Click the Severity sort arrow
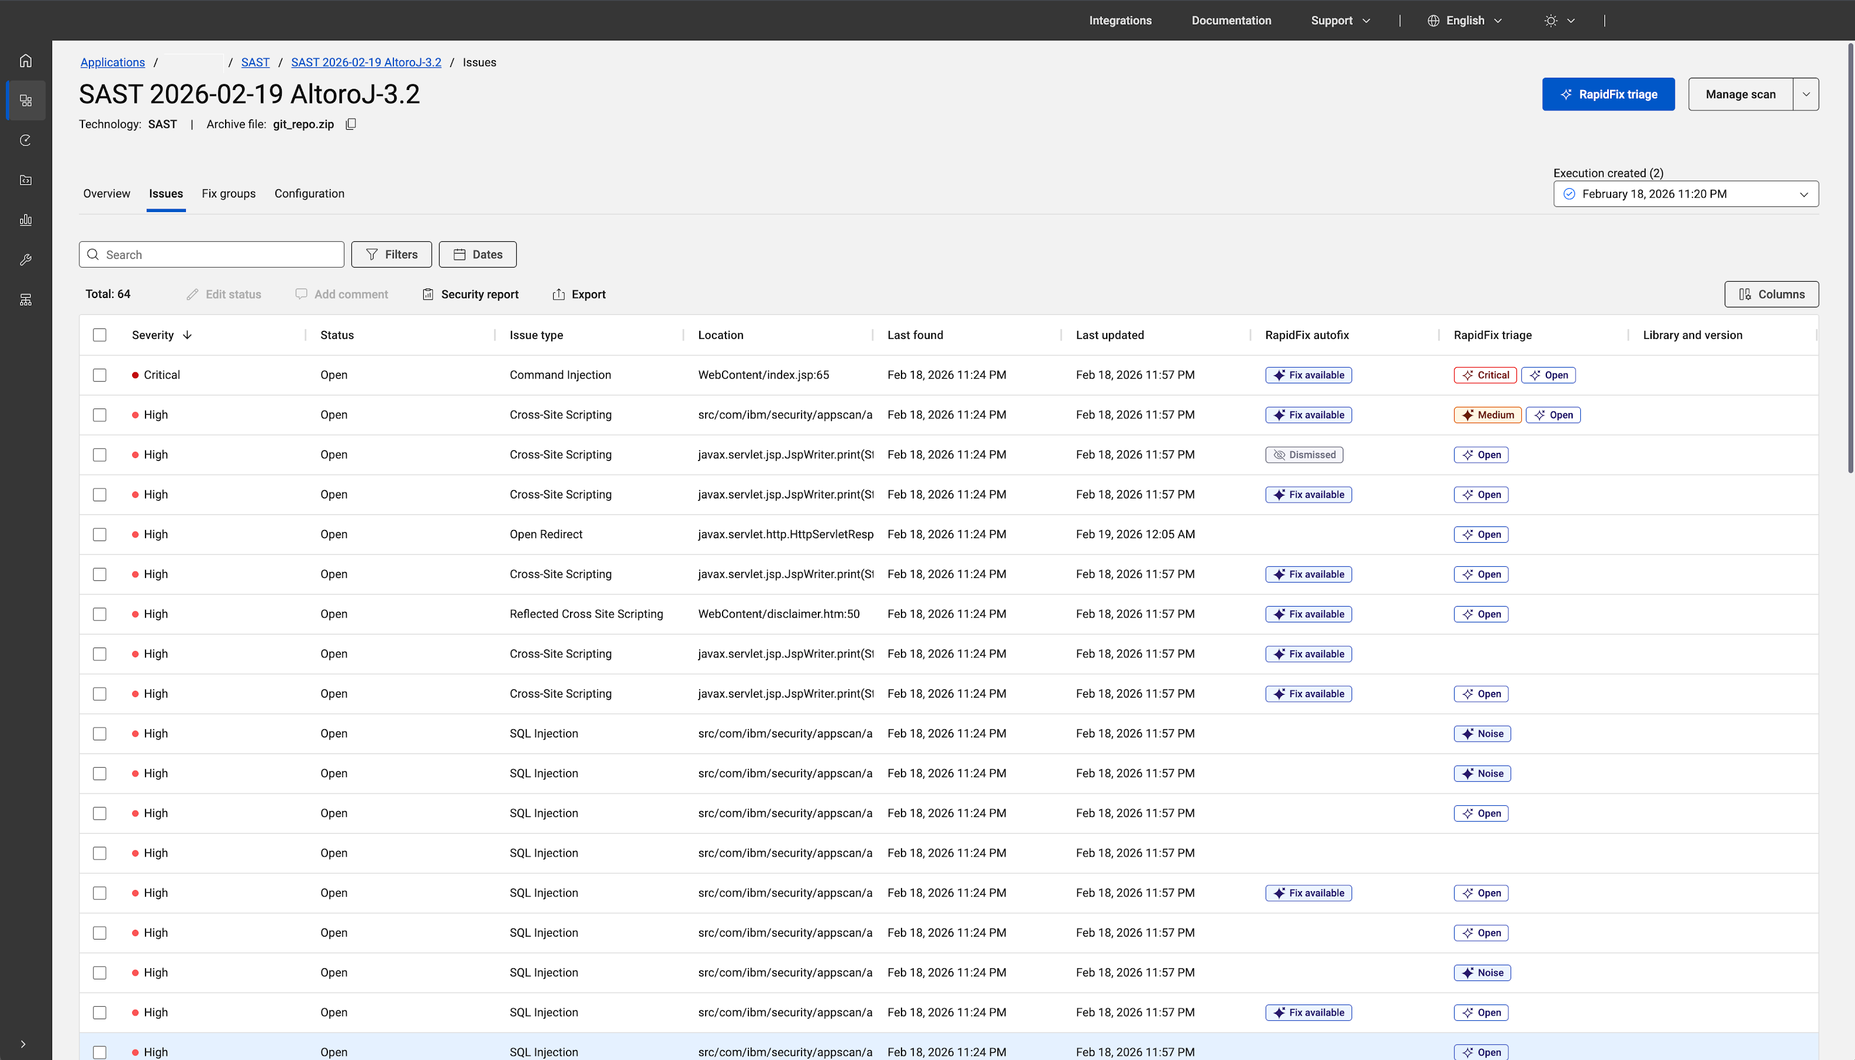Viewport: 1855px width, 1060px height. click(187, 335)
